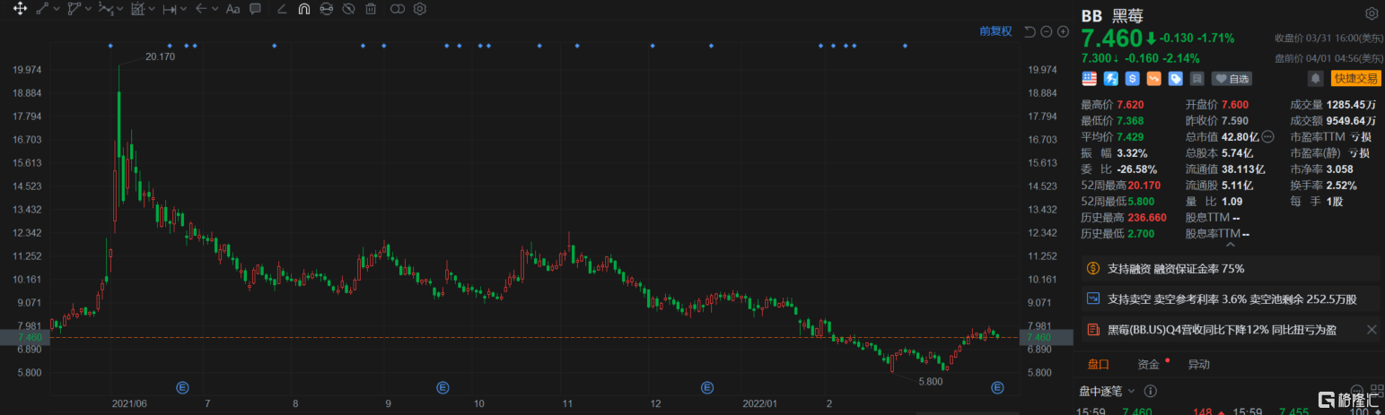Select the arrow annotation tool

coord(201,9)
